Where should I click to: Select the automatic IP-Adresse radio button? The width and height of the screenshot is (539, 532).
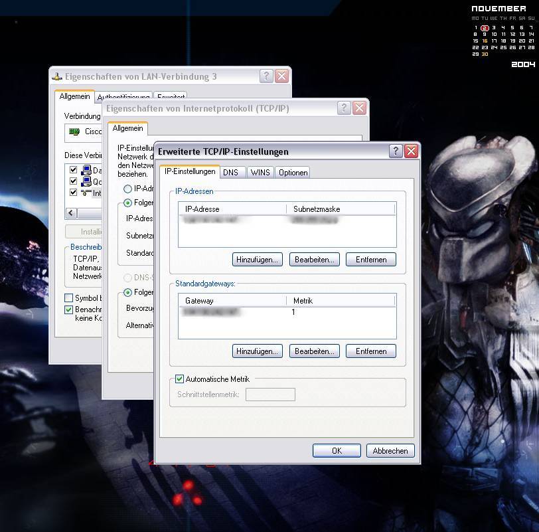[127, 189]
